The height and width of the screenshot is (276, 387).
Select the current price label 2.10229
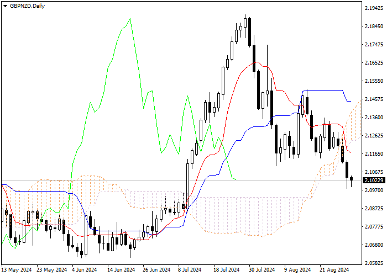tap(374, 180)
